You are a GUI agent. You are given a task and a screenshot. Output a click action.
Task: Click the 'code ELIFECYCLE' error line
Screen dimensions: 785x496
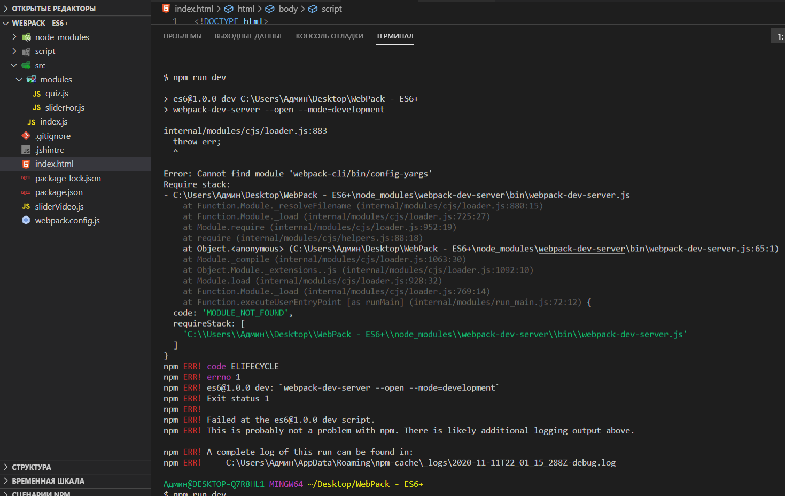(x=221, y=367)
